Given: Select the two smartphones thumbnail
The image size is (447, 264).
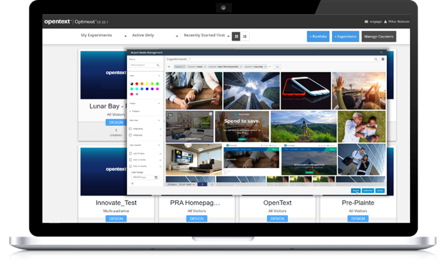Looking at the screenshot, I should click(x=306, y=91).
